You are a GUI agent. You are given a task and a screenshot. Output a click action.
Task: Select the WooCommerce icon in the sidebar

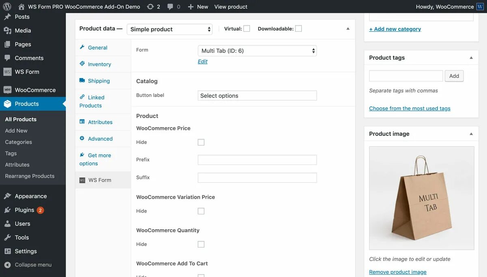tap(6, 90)
